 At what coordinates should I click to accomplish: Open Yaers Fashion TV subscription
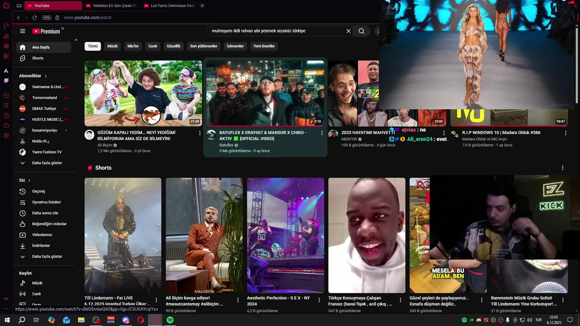tap(43, 152)
